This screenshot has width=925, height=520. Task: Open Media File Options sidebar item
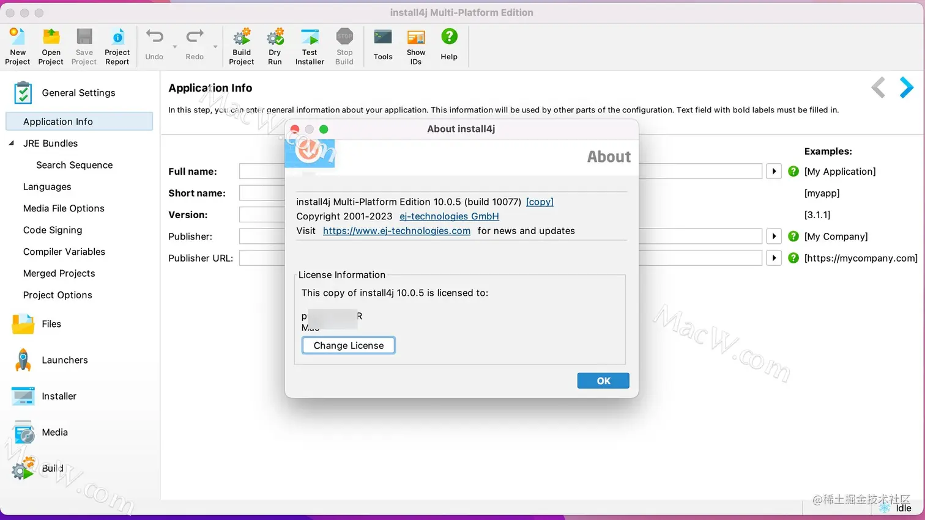point(64,208)
